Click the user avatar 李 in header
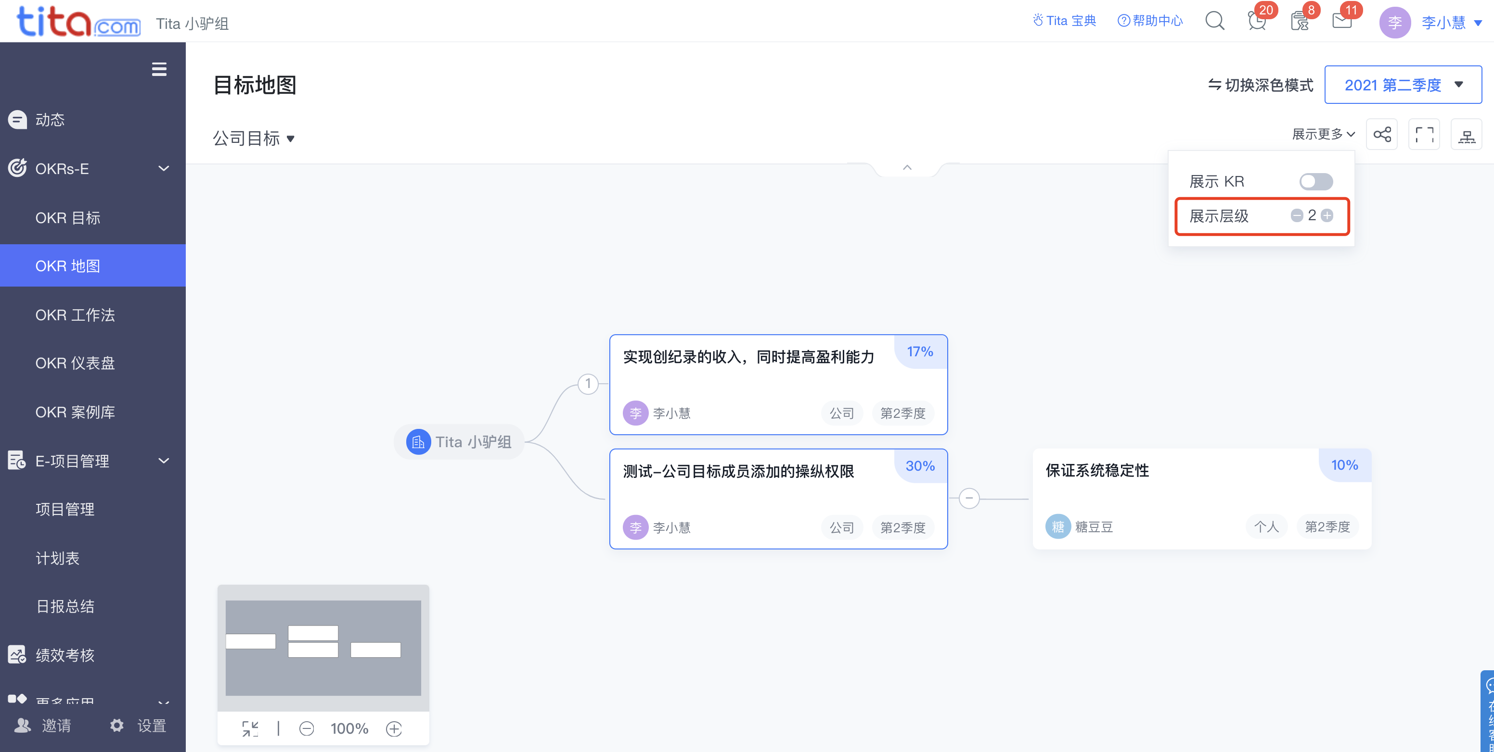 click(x=1394, y=23)
